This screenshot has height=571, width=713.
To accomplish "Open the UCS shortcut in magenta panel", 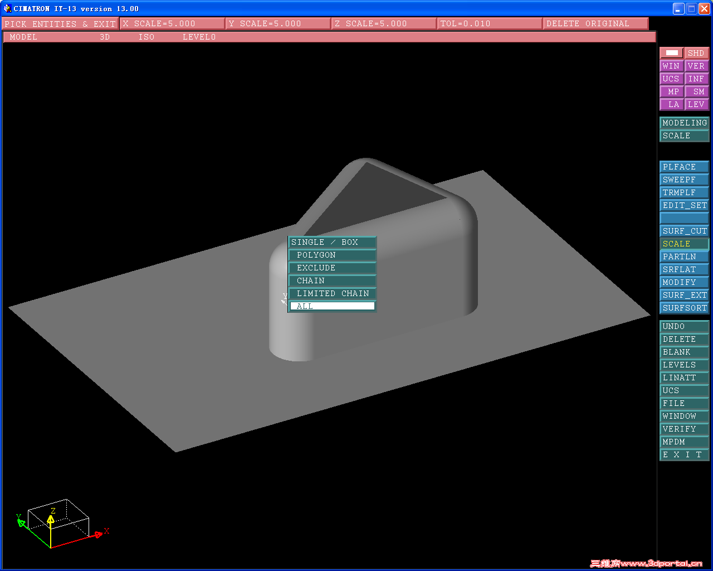I will pyautogui.click(x=672, y=79).
